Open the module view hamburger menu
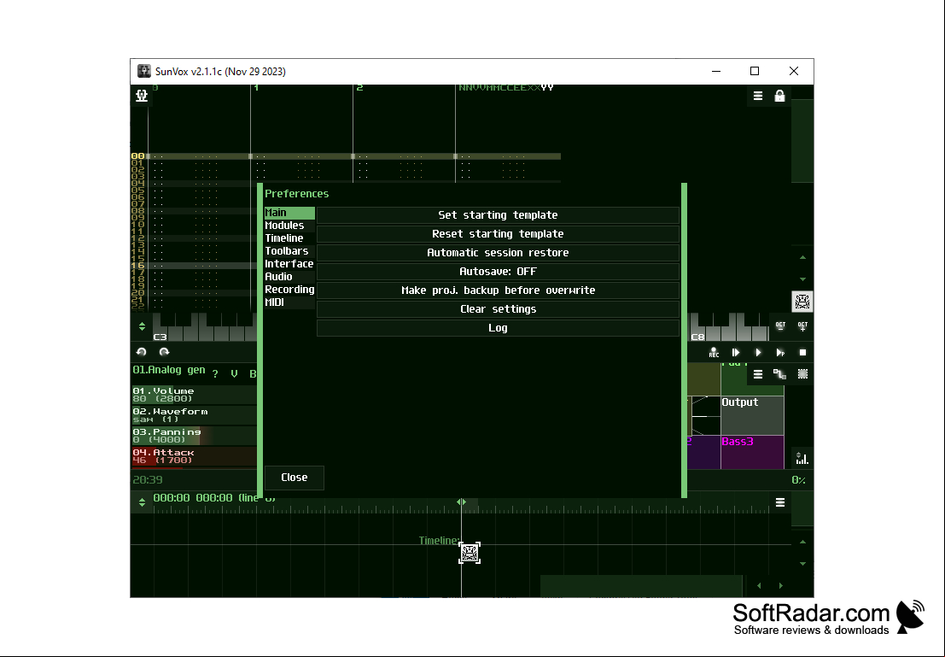The width and height of the screenshot is (945, 657). coord(758,374)
